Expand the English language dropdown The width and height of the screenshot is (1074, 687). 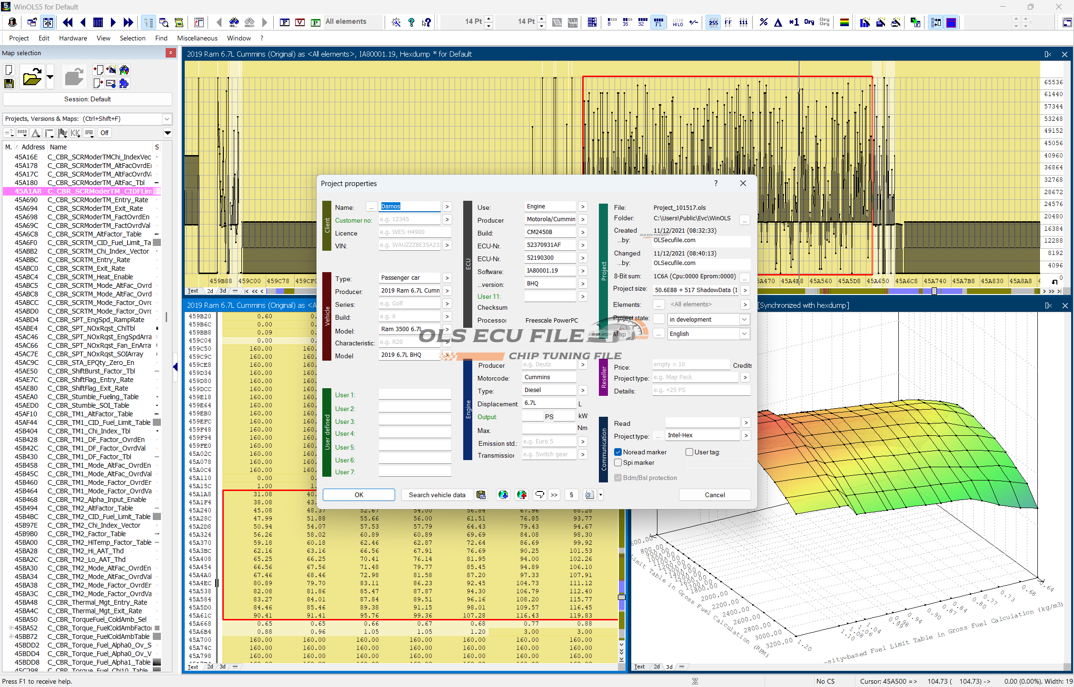point(744,334)
